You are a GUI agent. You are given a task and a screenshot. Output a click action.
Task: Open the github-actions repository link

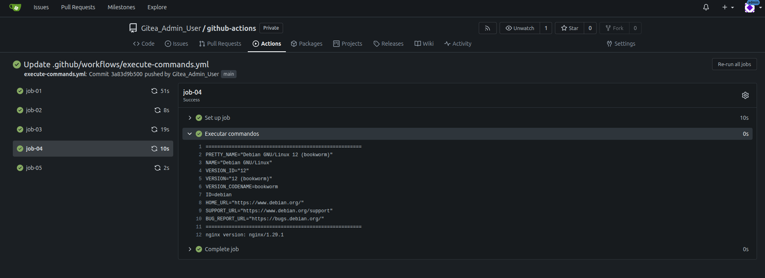[x=231, y=28]
